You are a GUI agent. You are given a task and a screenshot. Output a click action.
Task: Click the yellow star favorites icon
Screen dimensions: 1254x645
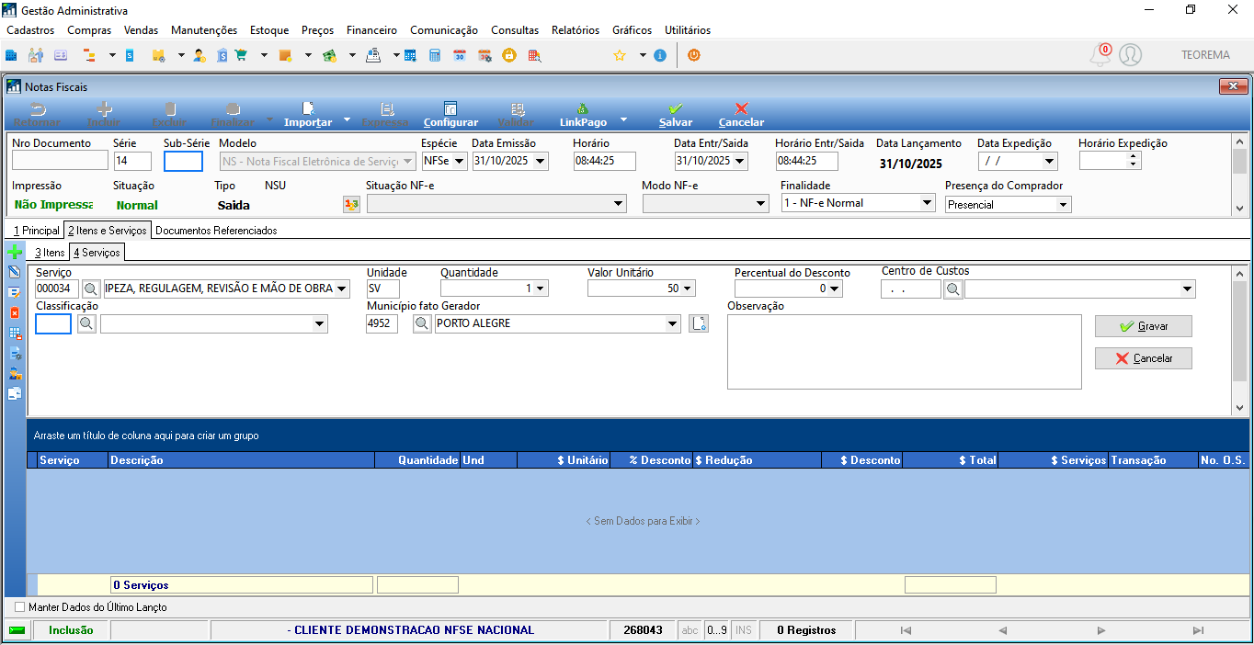tap(620, 55)
